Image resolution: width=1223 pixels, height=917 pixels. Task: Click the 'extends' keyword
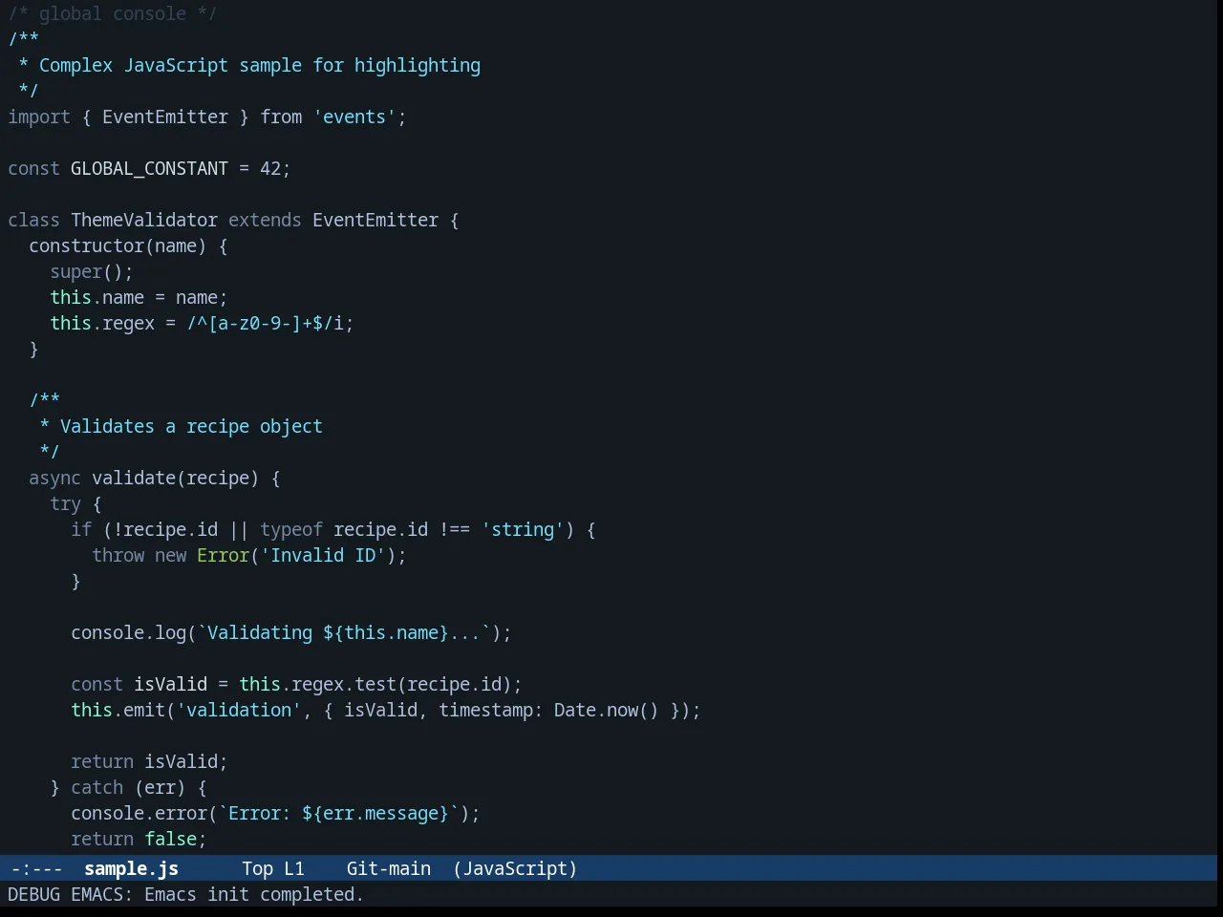pyautogui.click(x=265, y=220)
